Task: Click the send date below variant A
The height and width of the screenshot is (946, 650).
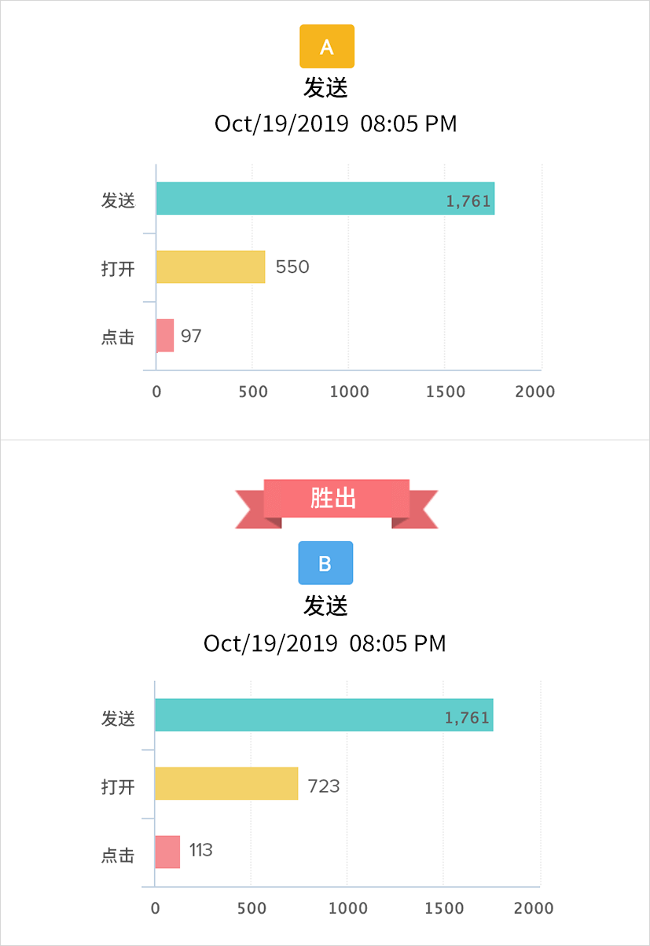Action: click(x=336, y=124)
